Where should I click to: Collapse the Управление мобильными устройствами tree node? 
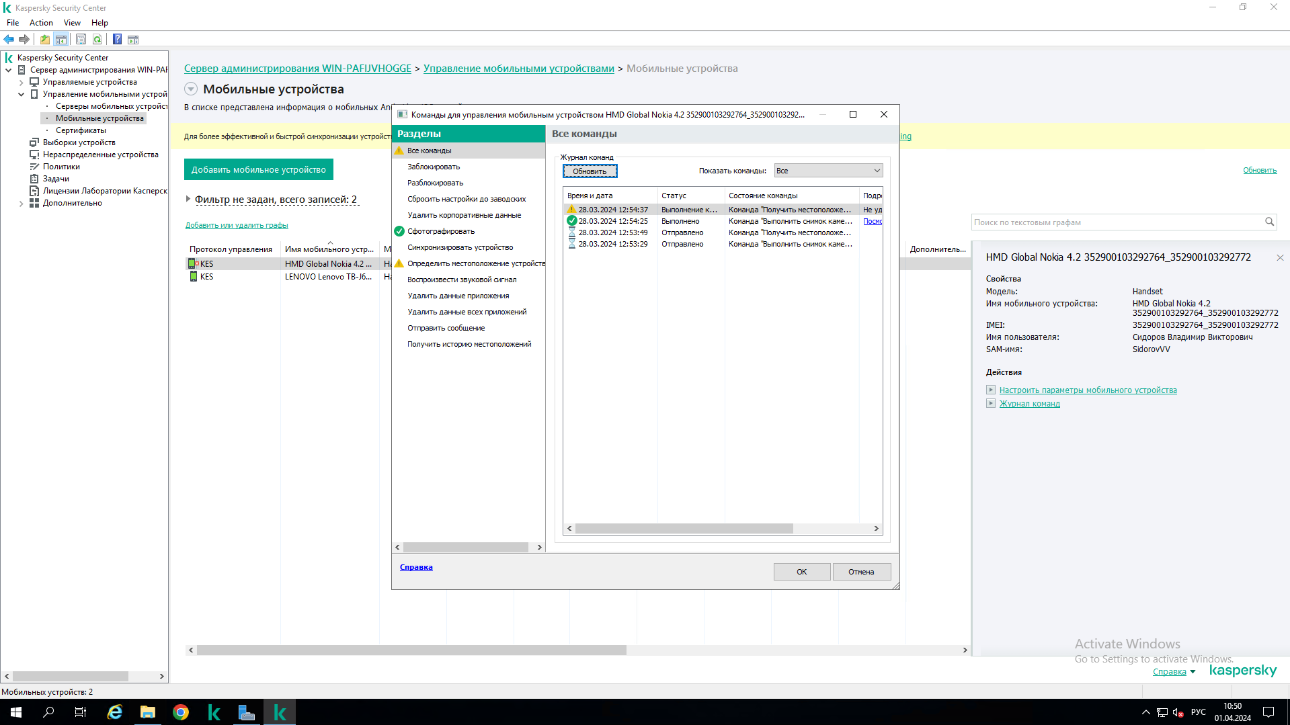22,94
